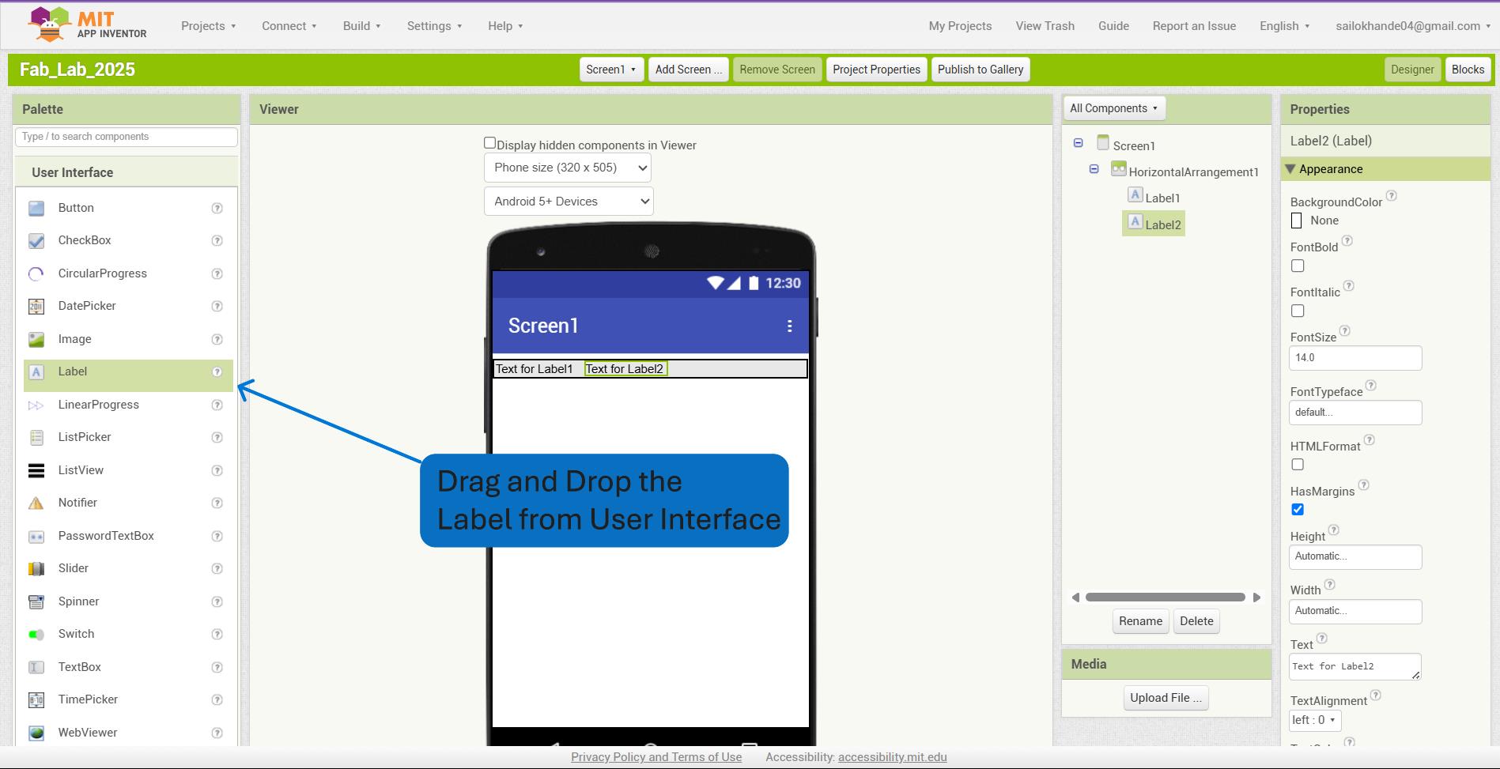The height and width of the screenshot is (769, 1500).
Task: Open the Projects menu
Action: tap(209, 26)
